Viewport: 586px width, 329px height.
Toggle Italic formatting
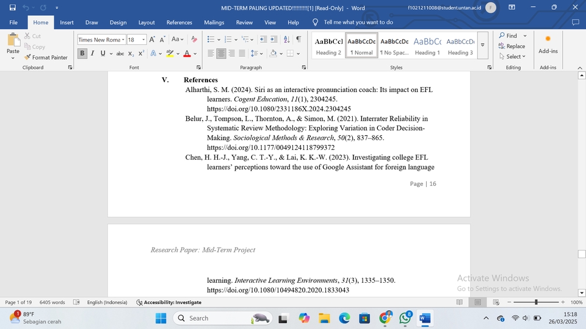click(92, 54)
